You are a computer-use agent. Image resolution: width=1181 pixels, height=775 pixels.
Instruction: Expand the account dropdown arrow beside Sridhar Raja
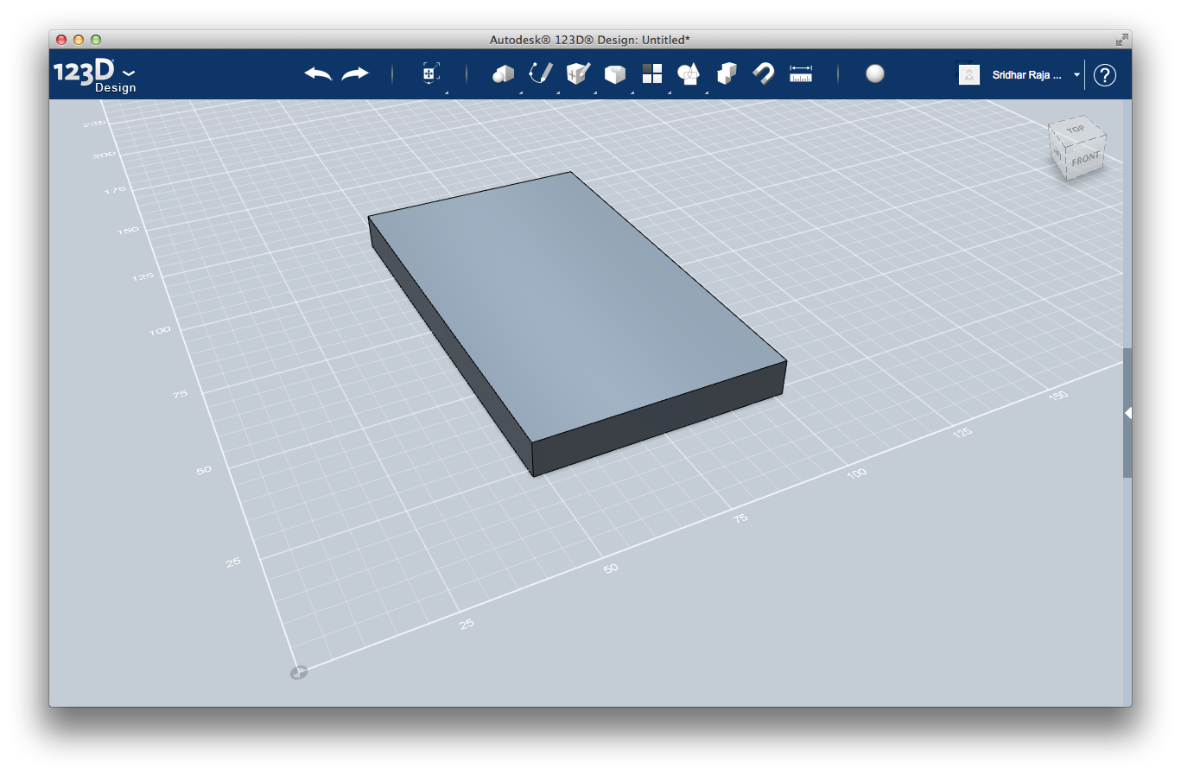click(1076, 75)
